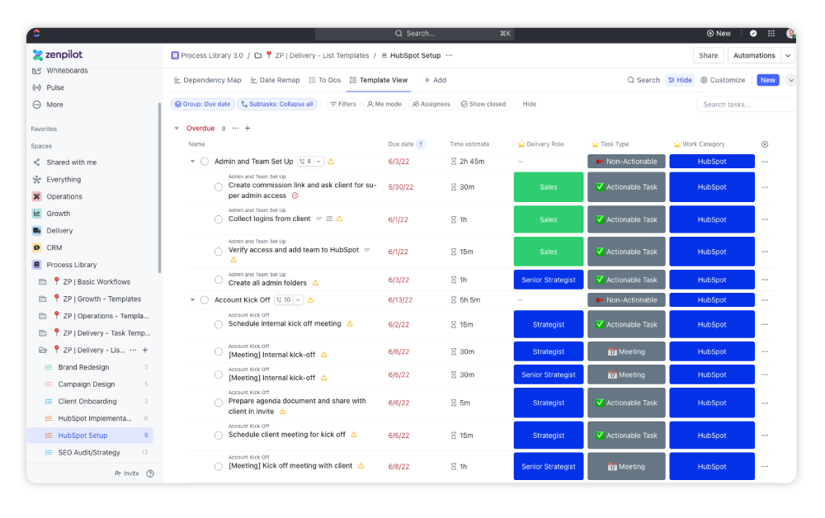Click the blocked icon after Create commission link task
The height and width of the screenshot is (518, 825).
click(x=295, y=195)
